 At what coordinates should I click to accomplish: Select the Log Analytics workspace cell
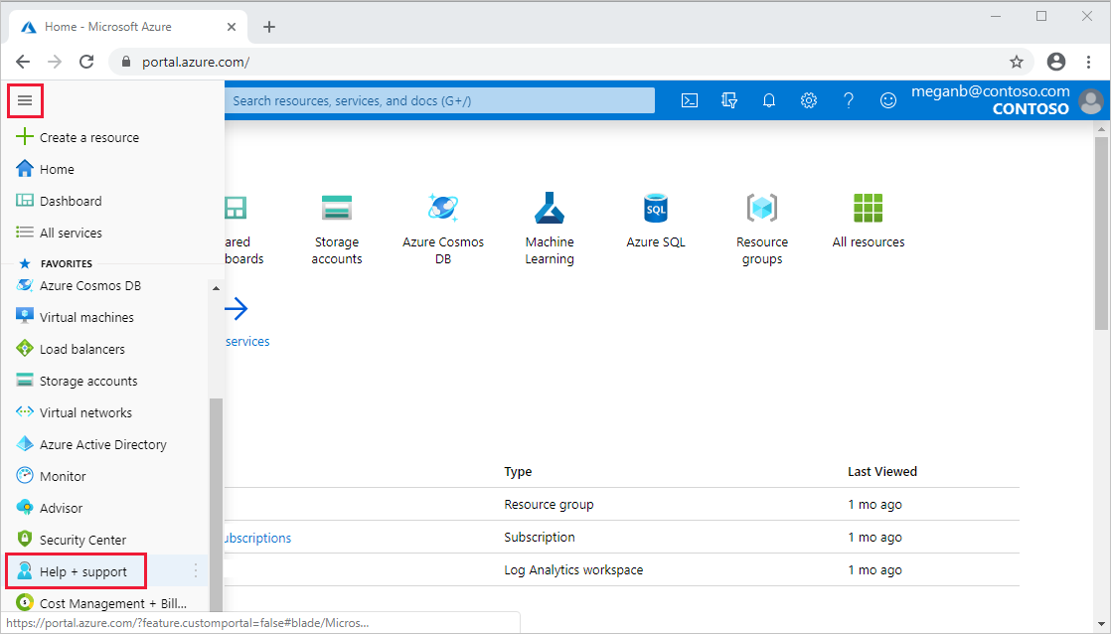tap(573, 570)
